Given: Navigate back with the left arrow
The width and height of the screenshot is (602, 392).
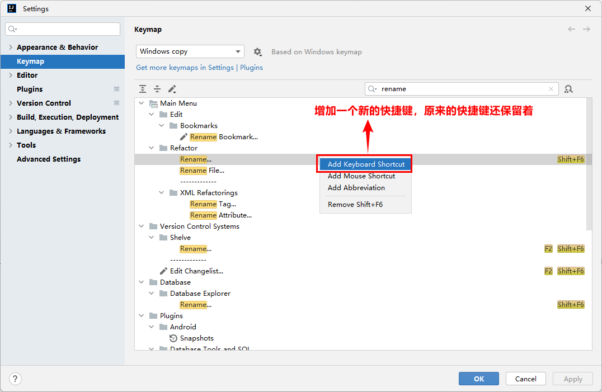Looking at the screenshot, I should coord(571,29).
